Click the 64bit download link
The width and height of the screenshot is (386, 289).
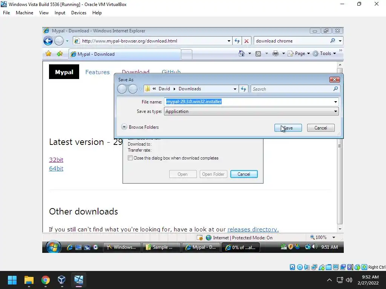click(x=56, y=169)
